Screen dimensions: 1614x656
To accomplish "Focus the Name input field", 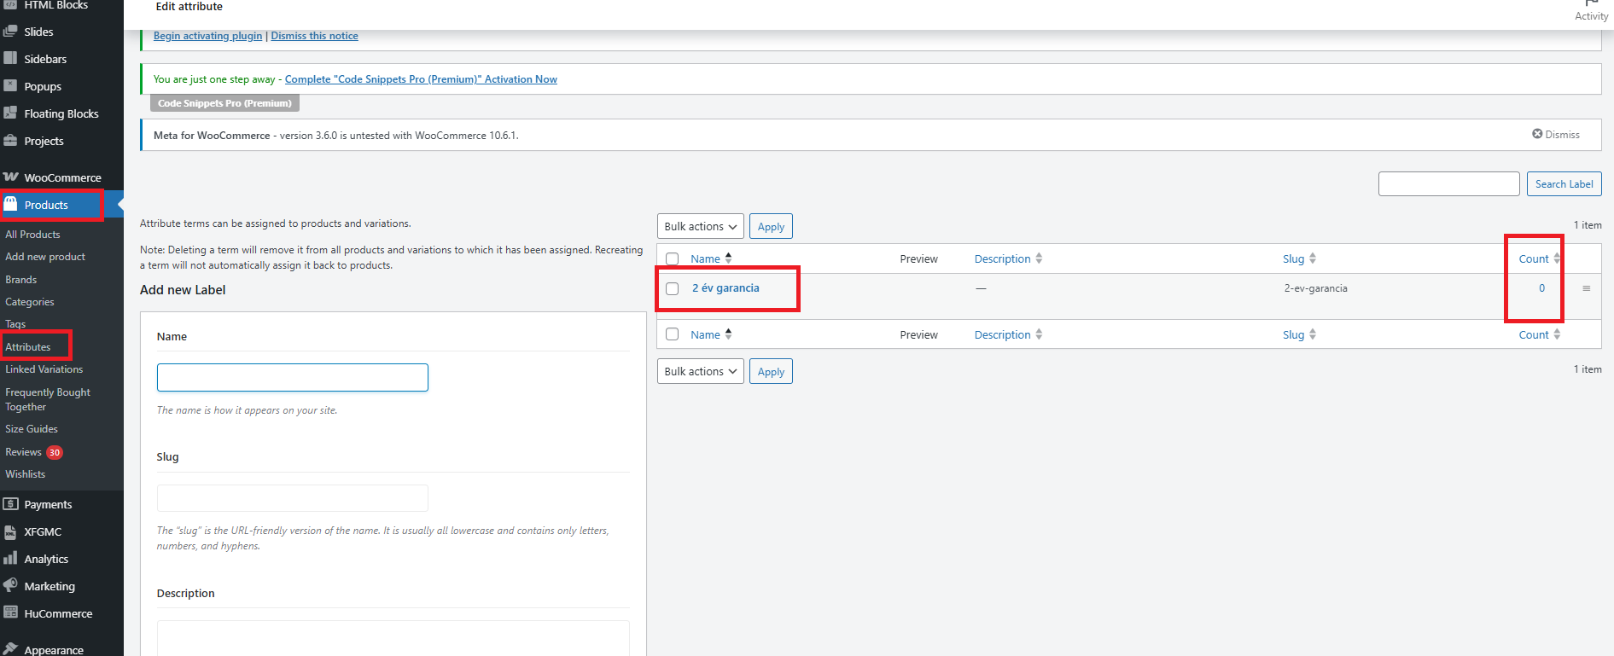I will 293,378.
